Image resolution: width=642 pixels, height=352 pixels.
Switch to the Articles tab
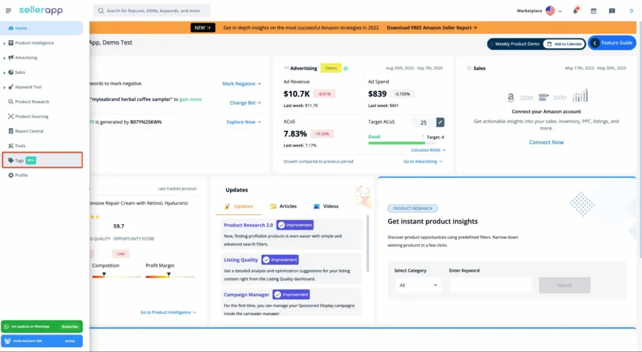coord(283,206)
